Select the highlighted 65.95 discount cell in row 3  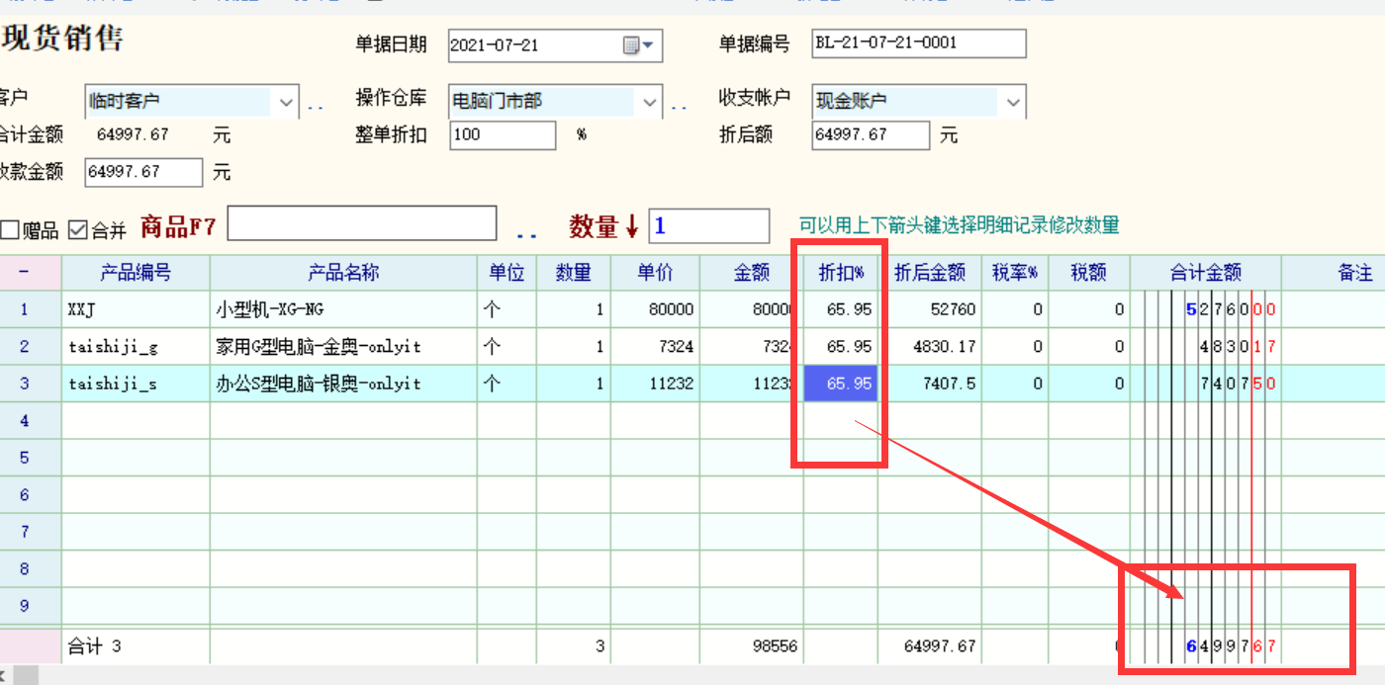pos(840,384)
